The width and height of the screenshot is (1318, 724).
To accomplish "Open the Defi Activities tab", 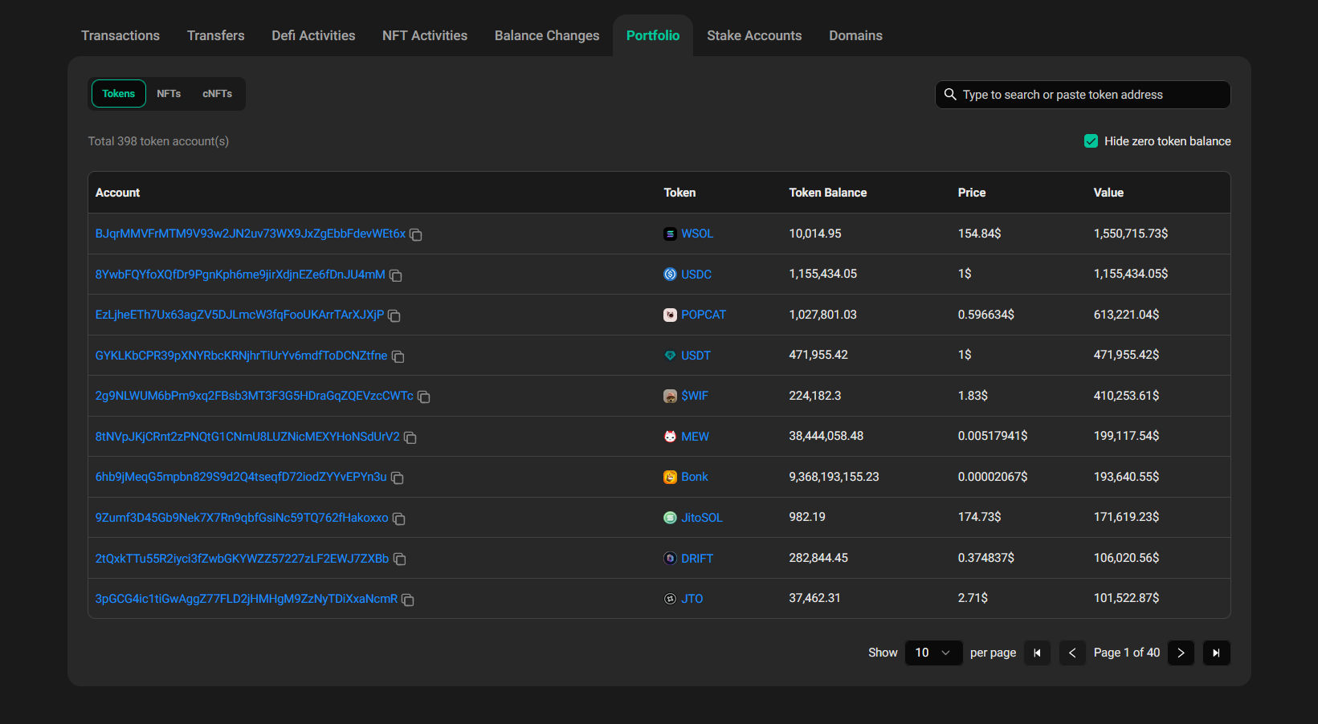I will click(x=313, y=35).
